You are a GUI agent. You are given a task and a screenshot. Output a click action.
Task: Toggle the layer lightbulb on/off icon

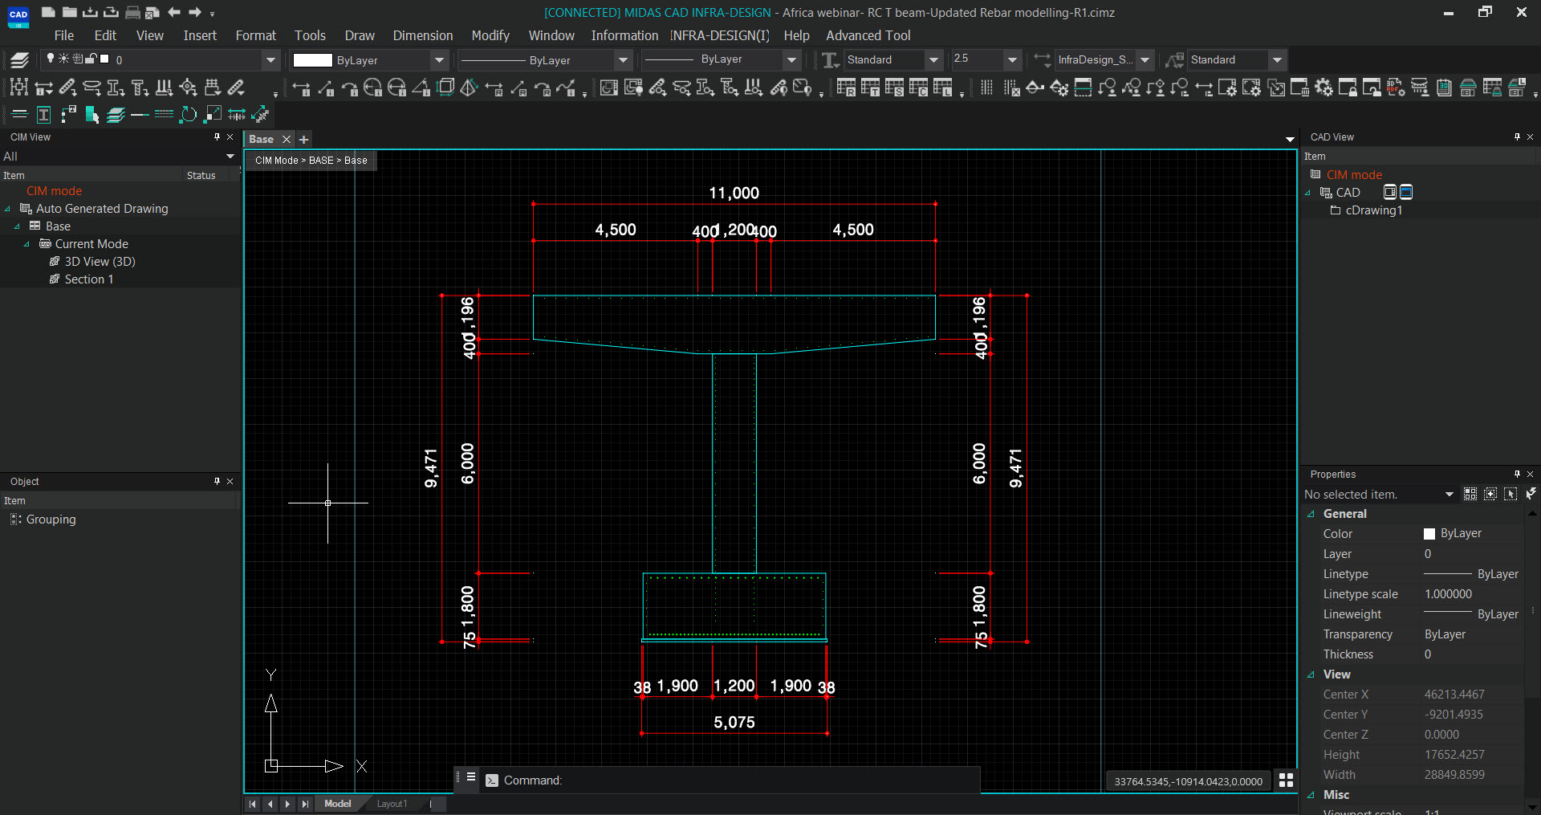coord(51,59)
